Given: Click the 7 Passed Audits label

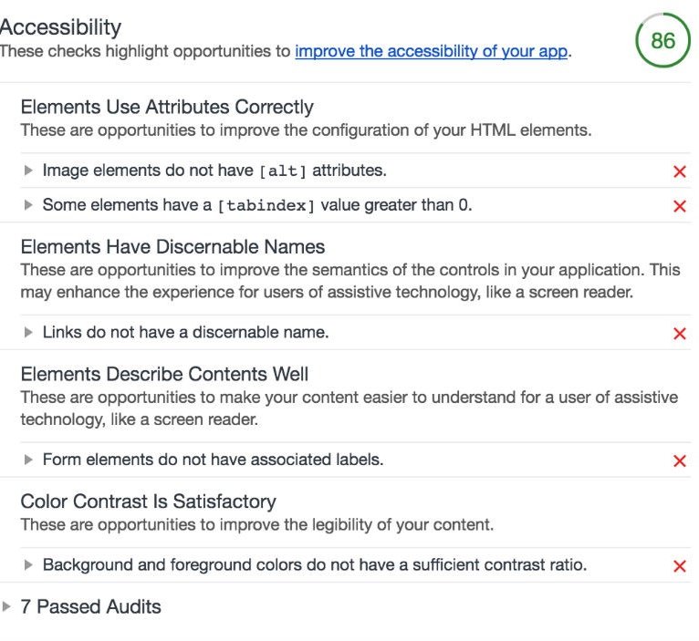Looking at the screenshot, I should coord(90,606).
